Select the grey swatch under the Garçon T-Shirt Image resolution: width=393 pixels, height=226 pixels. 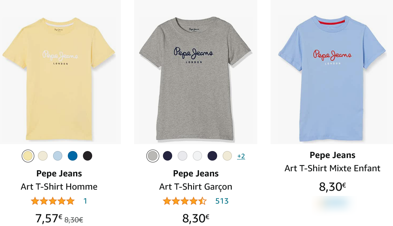click(x=153, y=156)
